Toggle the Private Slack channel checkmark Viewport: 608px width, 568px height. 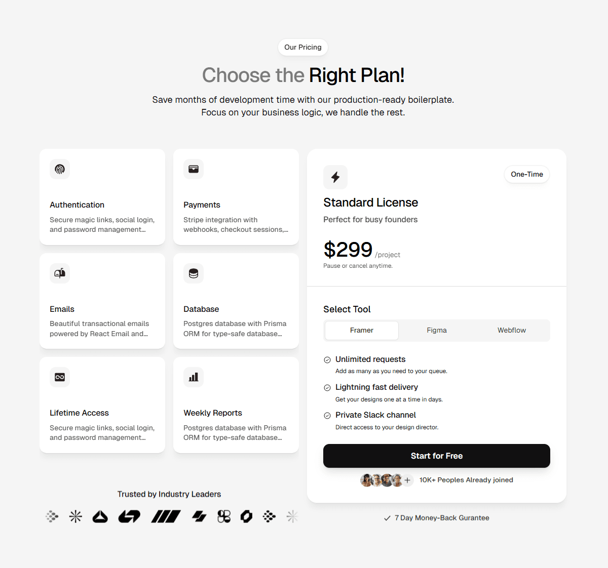point(327,416)
